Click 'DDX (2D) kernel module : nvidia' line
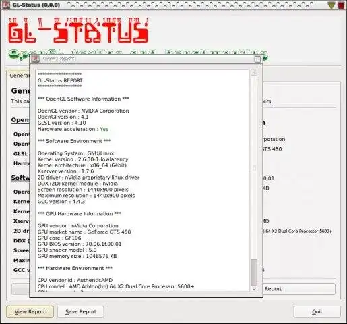Viewport: 347px width, 324px height. (77, 184)
